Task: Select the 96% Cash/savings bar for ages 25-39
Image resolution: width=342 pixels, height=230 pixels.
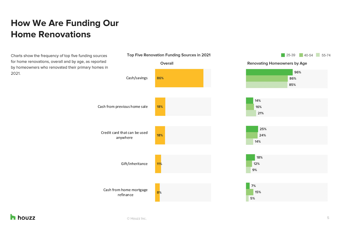Action: pos(269,72)
